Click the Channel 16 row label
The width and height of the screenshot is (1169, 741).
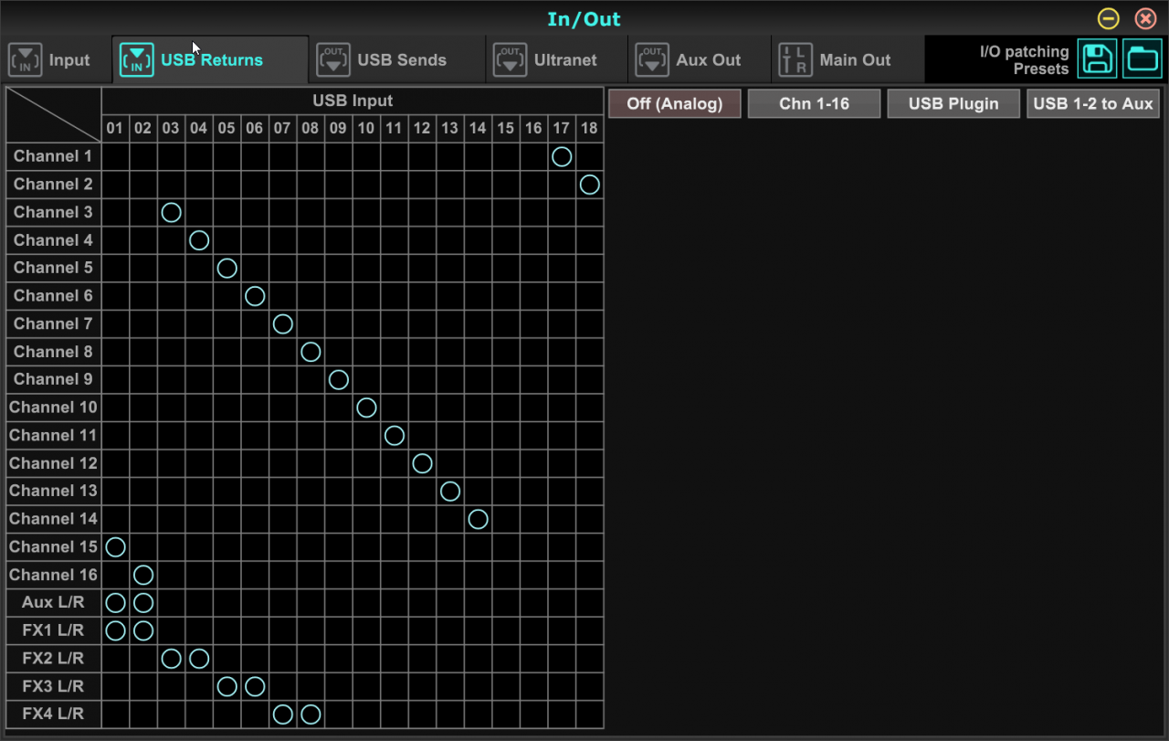(53, 575)
